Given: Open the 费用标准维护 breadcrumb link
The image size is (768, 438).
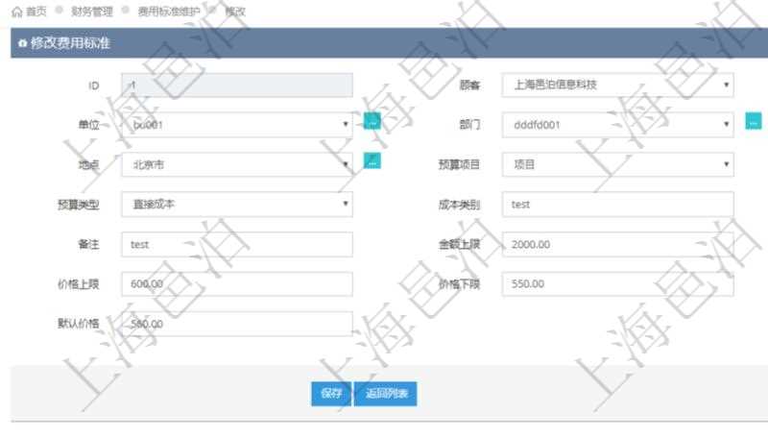Looking at the screenshot, I should point(169,12).
